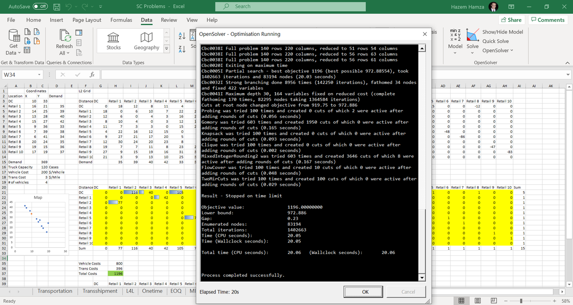Switch to the Insert ribbon tab
Screen dimensions: 573x305
tap(56, 20)
